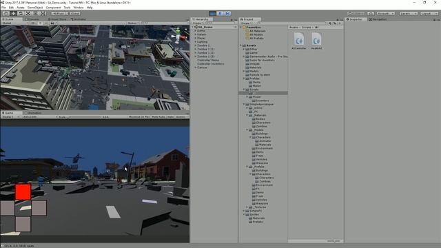Toggle Maximize On Play
441x248 pixels.
[139, 116]
